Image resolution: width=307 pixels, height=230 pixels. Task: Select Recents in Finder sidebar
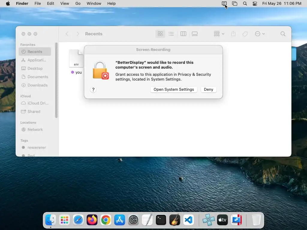tap(35, 52)
